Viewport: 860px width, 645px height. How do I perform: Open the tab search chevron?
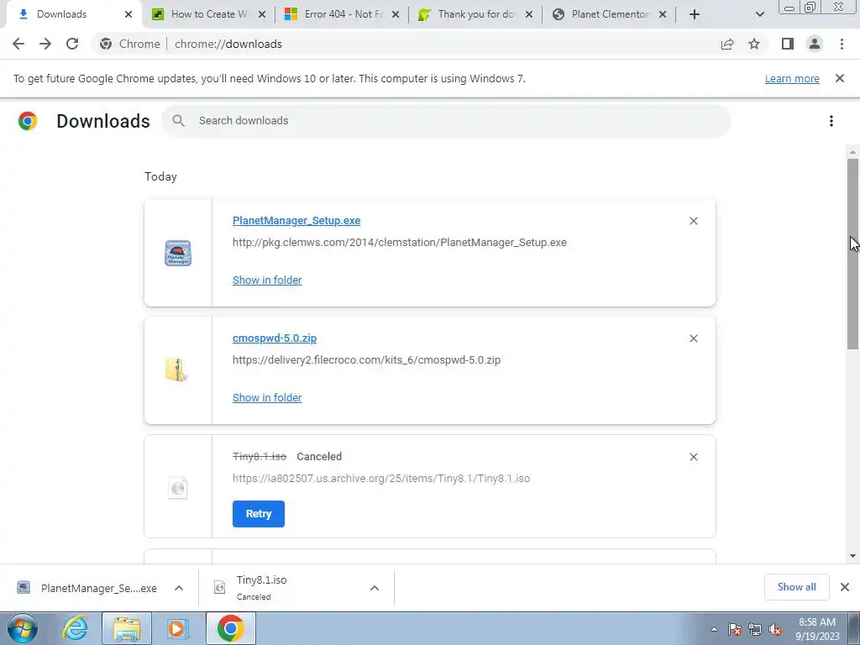pos(759,14)
